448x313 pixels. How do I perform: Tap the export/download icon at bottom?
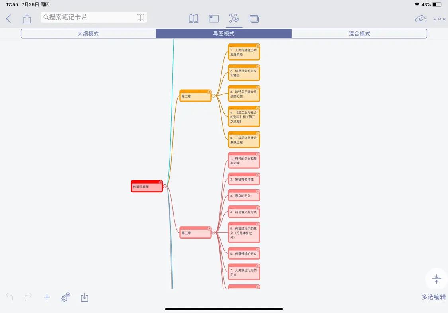(x=84, y=297)
